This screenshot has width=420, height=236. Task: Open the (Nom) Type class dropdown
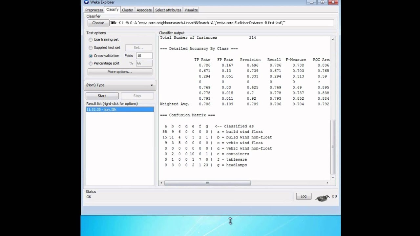click(120, 85)
